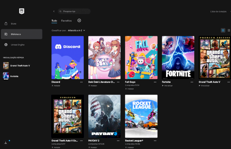The image size is (231, 149).
Task: Open Biblioteca in the sidebar
Action: [x=21, y=34]
